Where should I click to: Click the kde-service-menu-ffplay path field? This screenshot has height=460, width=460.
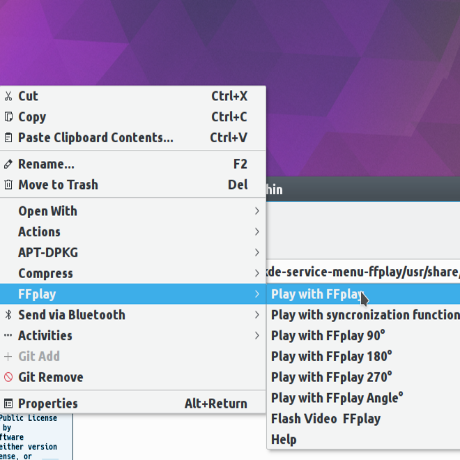pyautogui.click(x=363, y=271)
